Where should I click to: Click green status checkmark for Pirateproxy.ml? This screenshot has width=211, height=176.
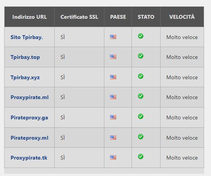click(x=141, y=137)
